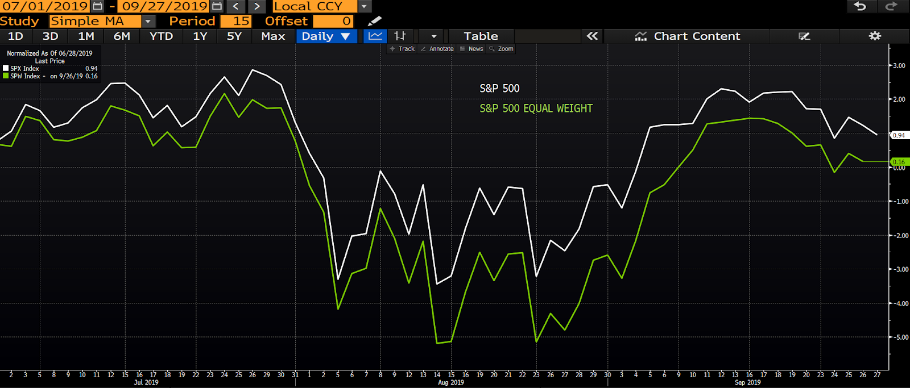910x388 pixels.
Task: Go to previous date range arrow
Action: pyautogui.click(x=236, y=6)
